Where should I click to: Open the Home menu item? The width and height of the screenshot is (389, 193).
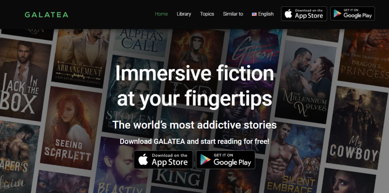[x=161, y=14]
